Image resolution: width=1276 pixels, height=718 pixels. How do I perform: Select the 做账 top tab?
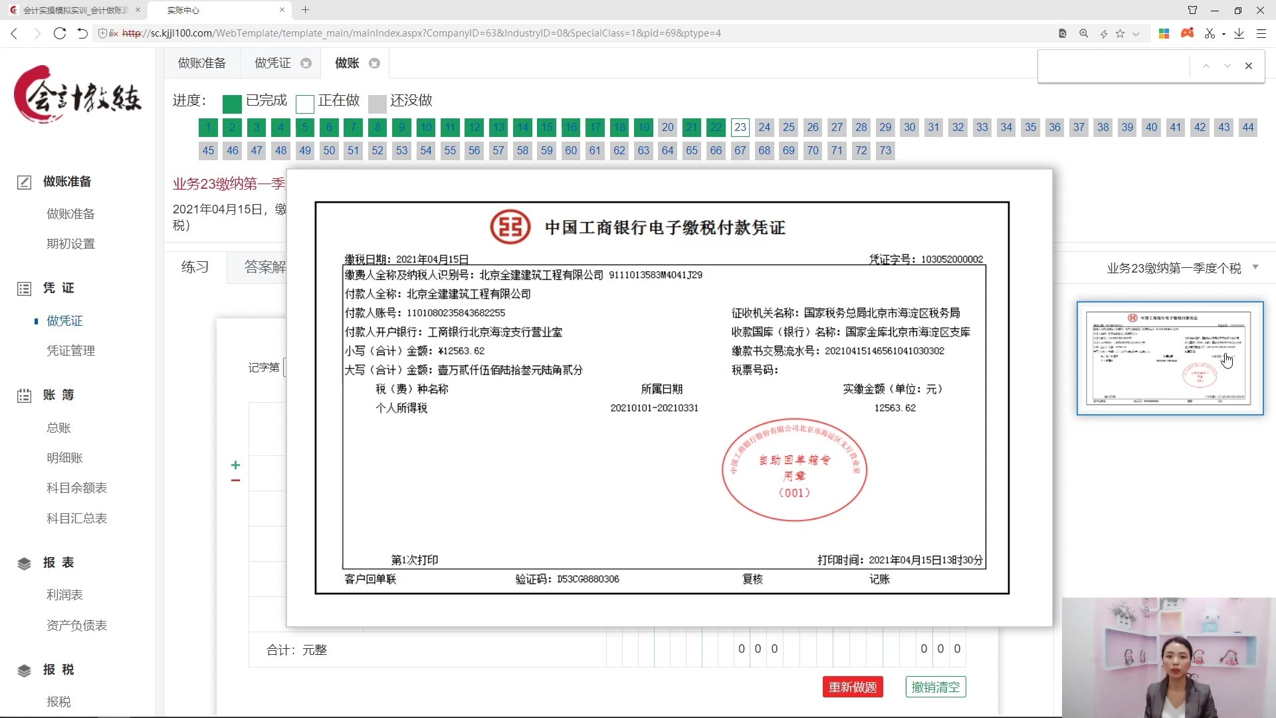[x=347, y=63]
